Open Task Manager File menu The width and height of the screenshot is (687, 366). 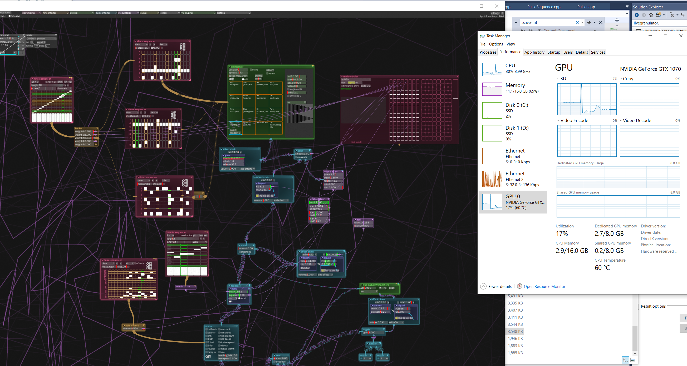pos(482,44)
